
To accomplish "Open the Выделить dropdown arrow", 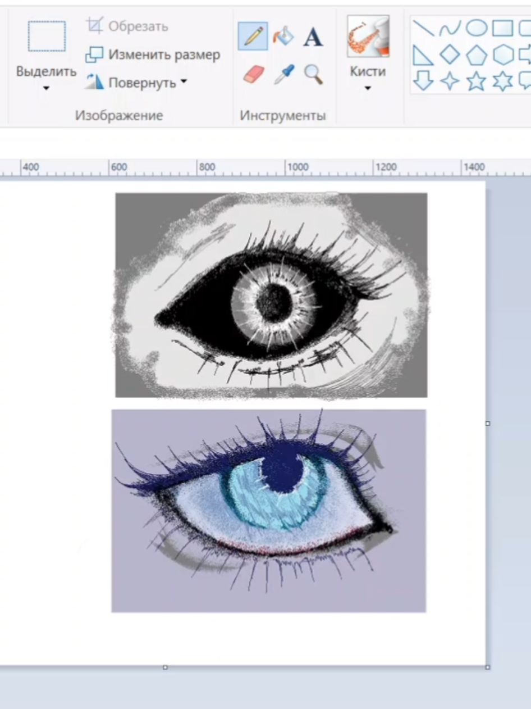I will coord(47,88).
